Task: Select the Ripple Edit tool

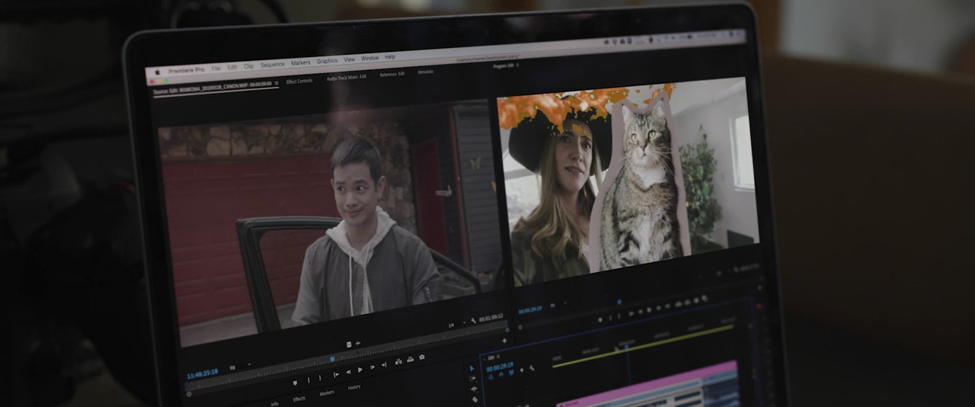Action: point(474,389)
